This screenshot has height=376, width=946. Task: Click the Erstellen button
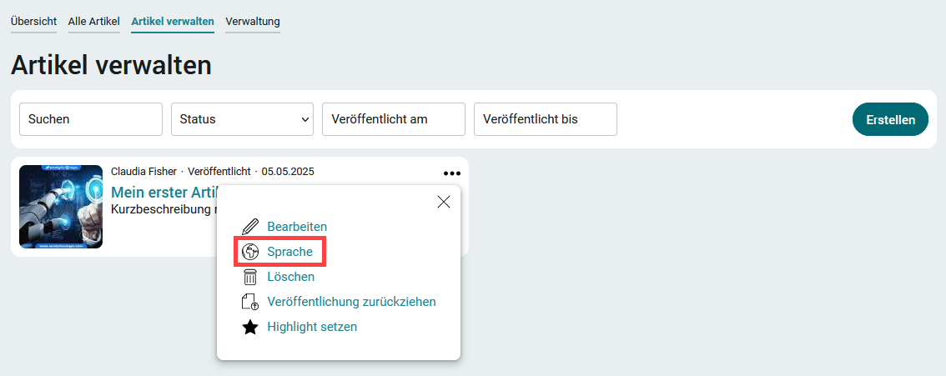click(890, 119)
